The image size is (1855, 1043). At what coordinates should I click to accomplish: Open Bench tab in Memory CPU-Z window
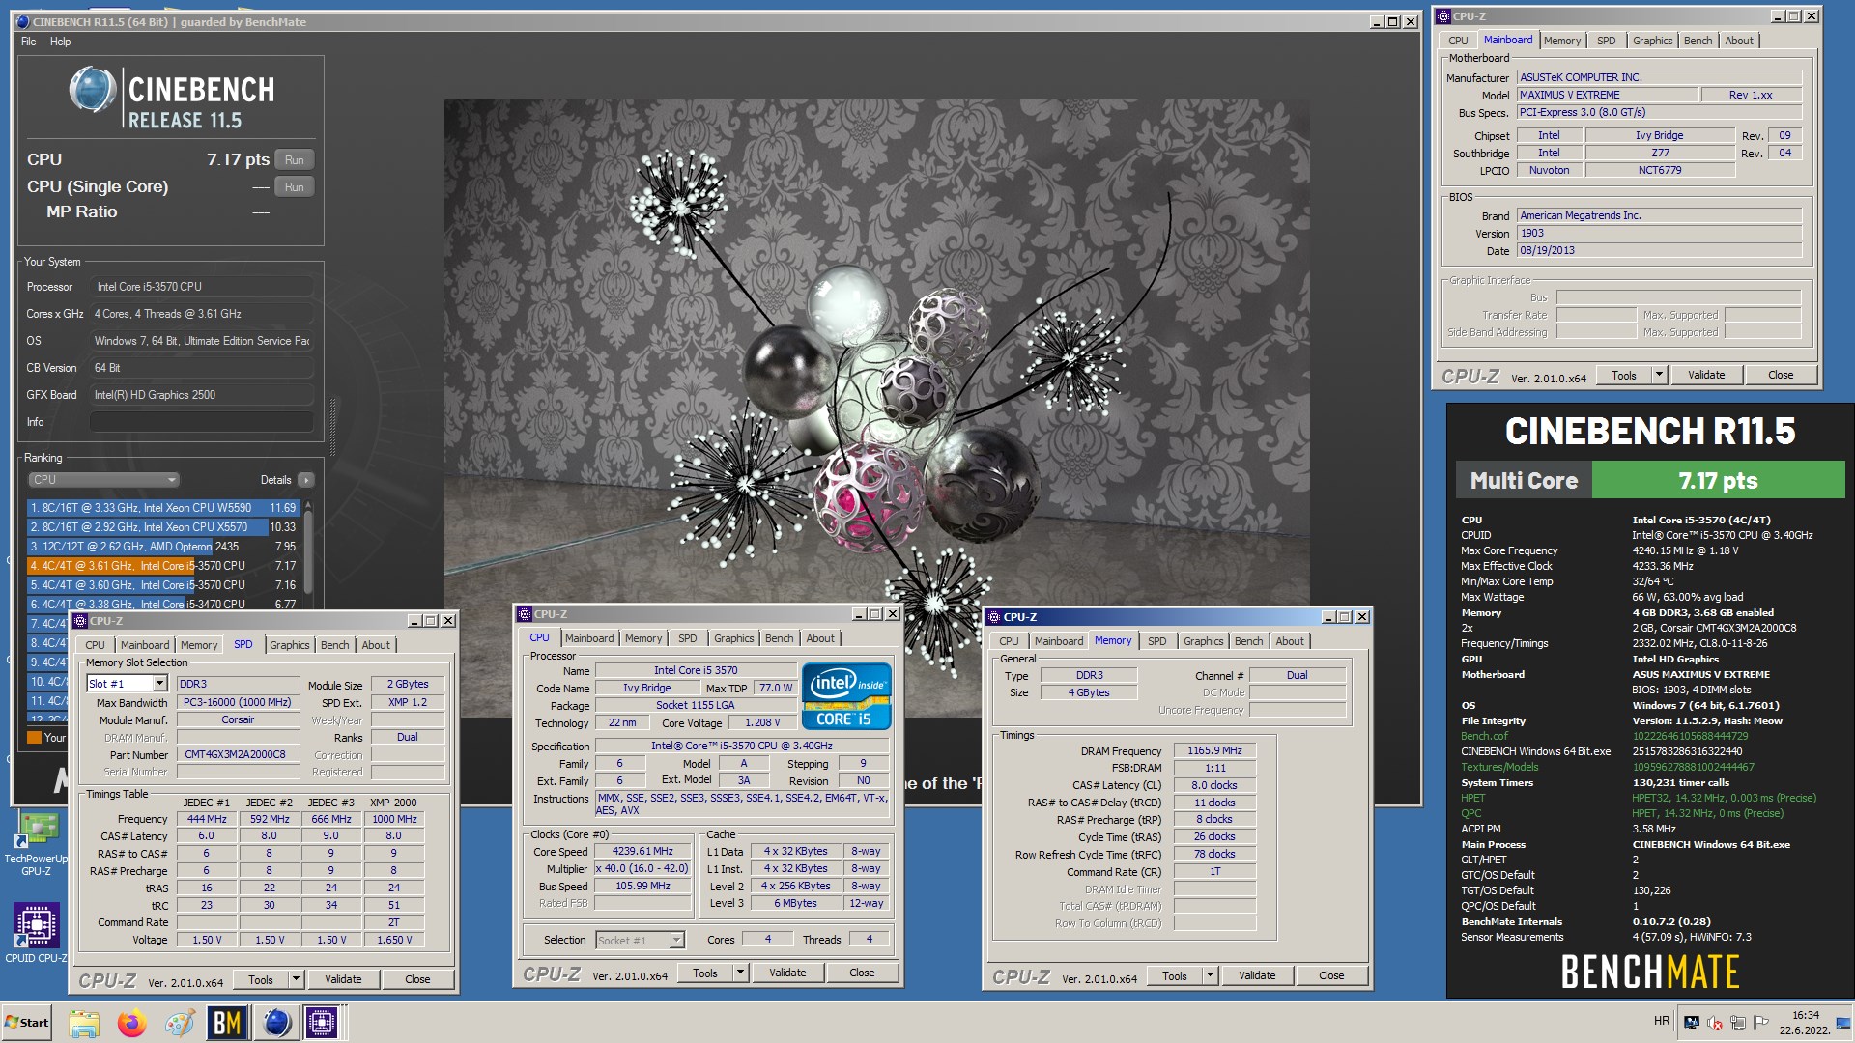click(x=1248, y=641)
